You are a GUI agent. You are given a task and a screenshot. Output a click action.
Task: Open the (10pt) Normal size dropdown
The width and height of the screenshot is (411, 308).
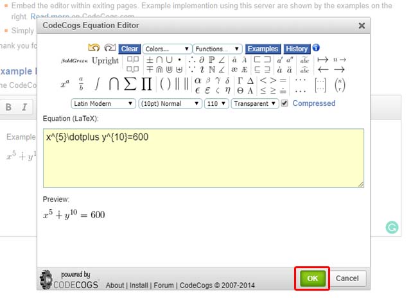coord(170,104)
